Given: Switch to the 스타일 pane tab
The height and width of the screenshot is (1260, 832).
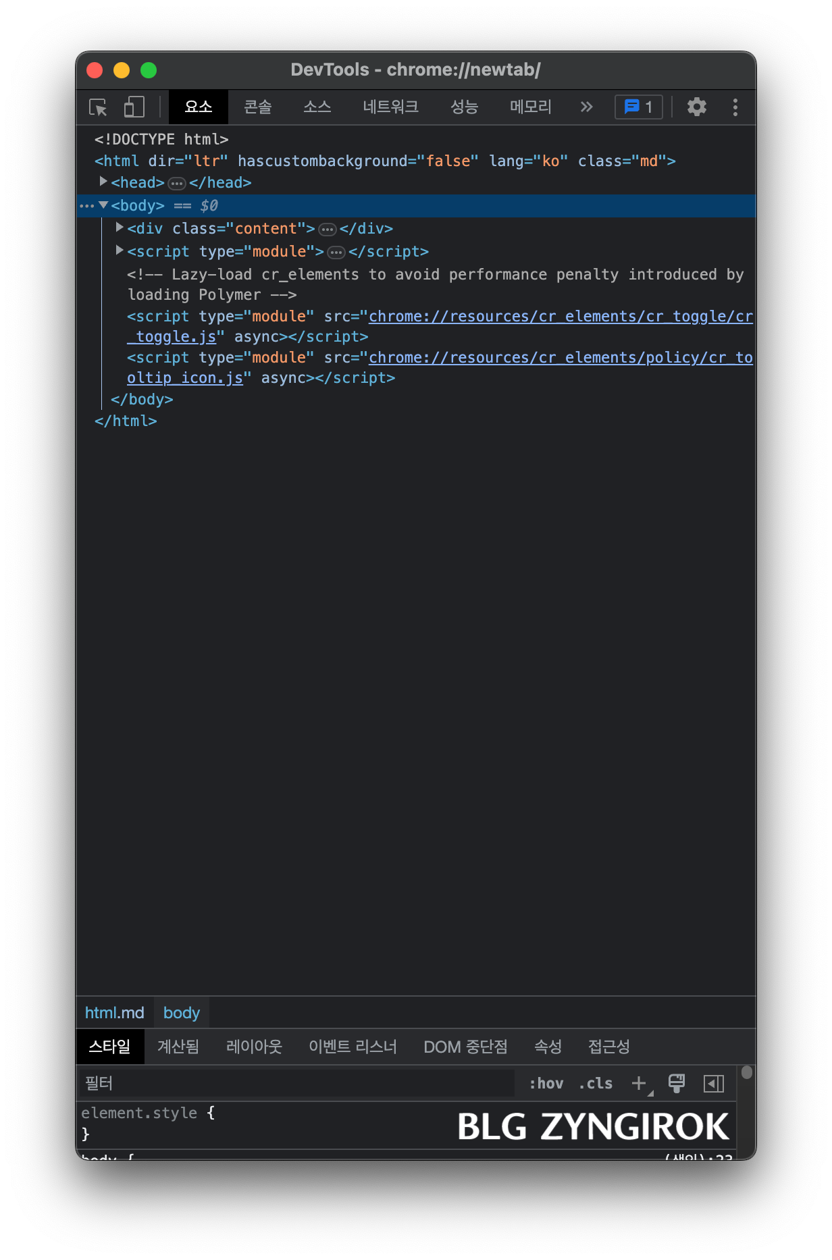Looking at the screenshot, I should click(x=110, y=1047).
